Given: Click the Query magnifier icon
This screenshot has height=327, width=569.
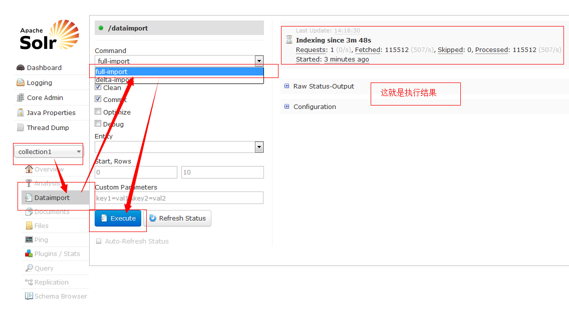Looking at the screenshot, I should coord(29,268).
